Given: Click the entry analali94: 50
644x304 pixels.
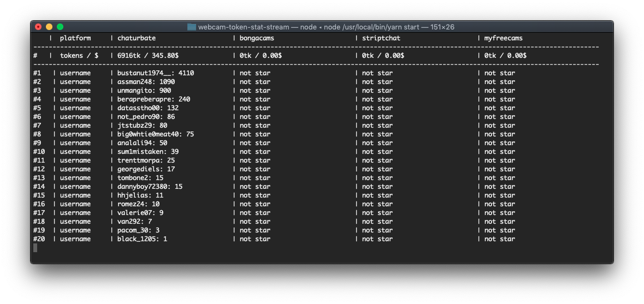Looking at the screenshot, I should point(142,143).
